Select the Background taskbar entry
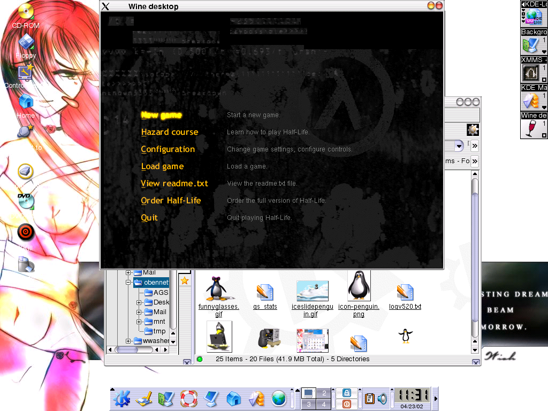This screenshot has width=548, height=411. click(x=534, y=42)
